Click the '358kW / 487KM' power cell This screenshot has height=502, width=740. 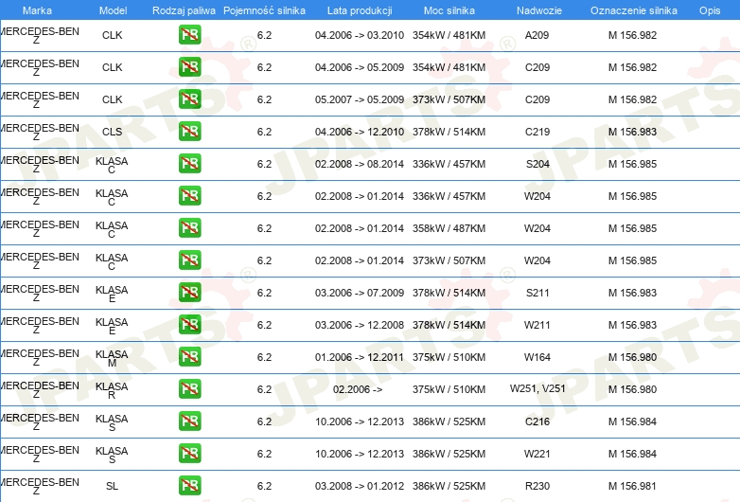(x=449, y=228)
